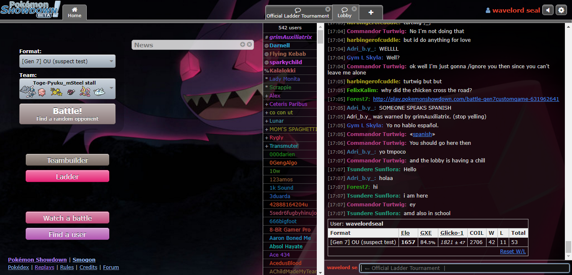Select Alex in the user list

(x=290, y=96)
